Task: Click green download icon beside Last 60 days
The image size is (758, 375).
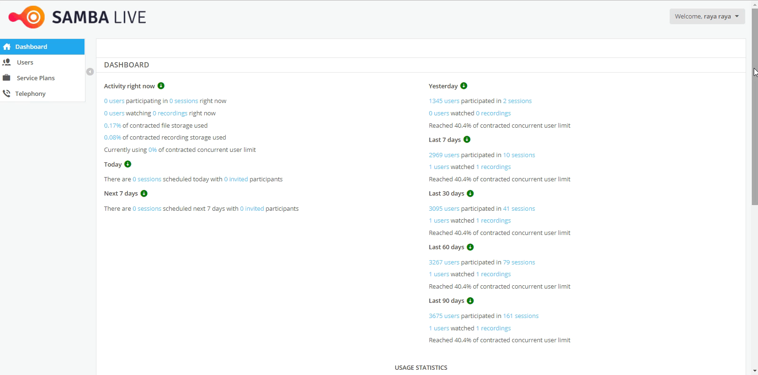Action: click(x=470, y=247)
